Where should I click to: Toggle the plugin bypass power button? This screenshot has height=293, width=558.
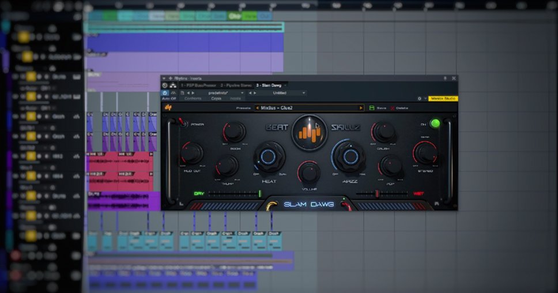(165, 93)
